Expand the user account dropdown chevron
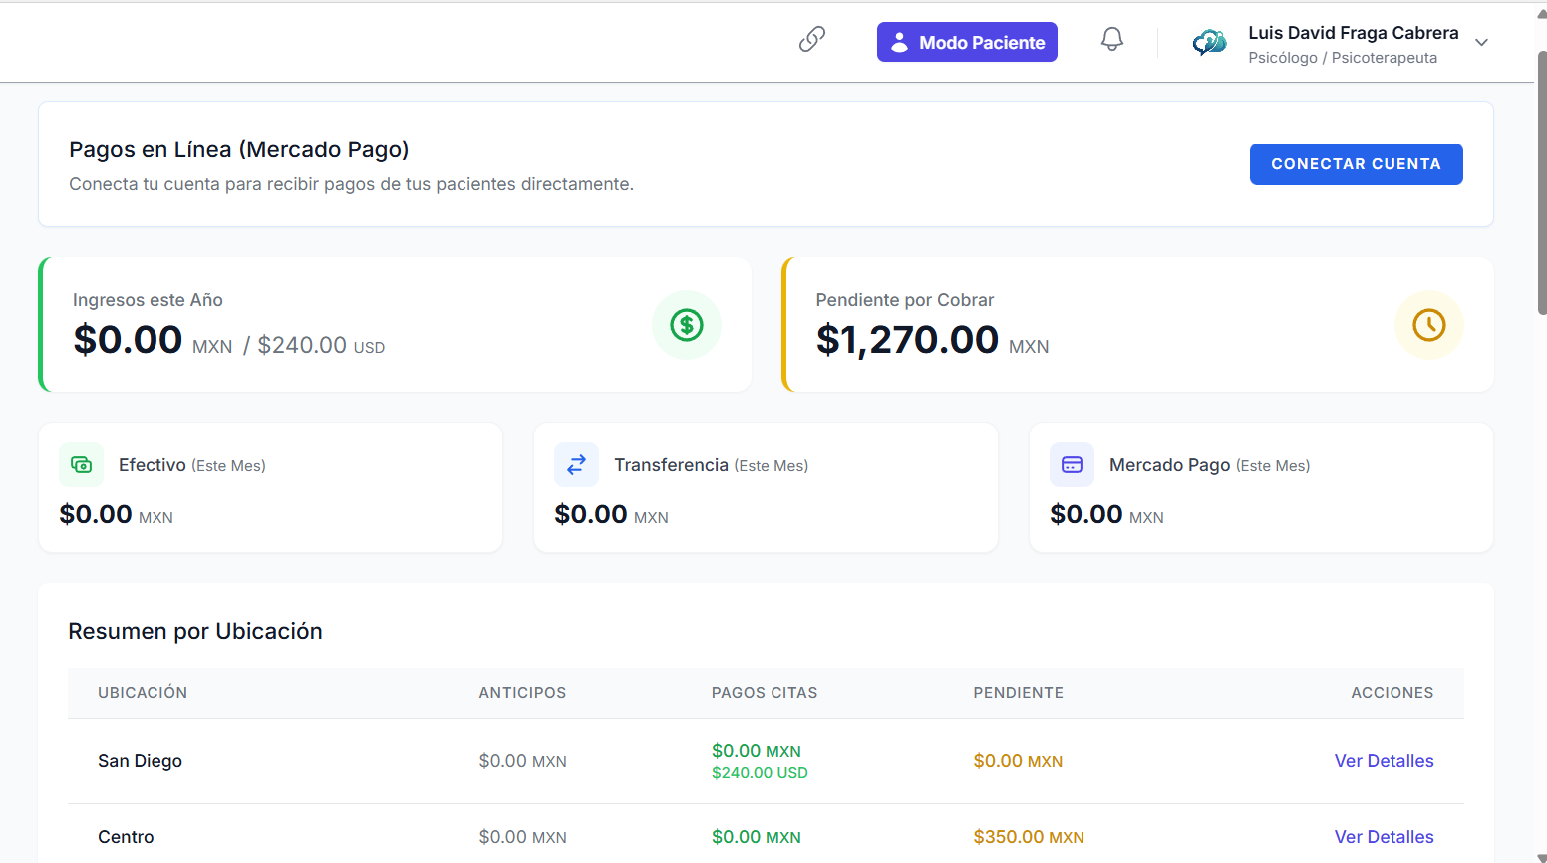Image resolution: width=1547 pixels, height=863 pixels. tap(1481, 43)
